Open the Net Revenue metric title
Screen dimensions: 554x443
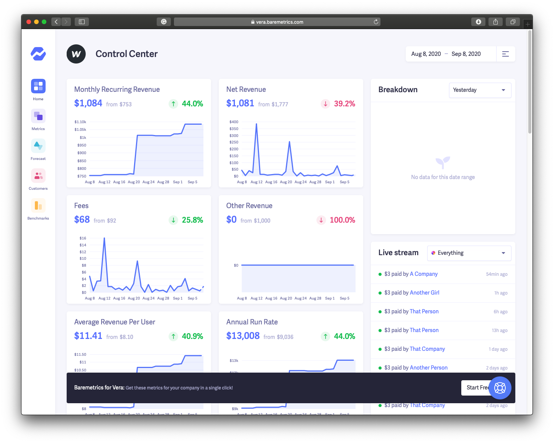(x=246, y=90)
